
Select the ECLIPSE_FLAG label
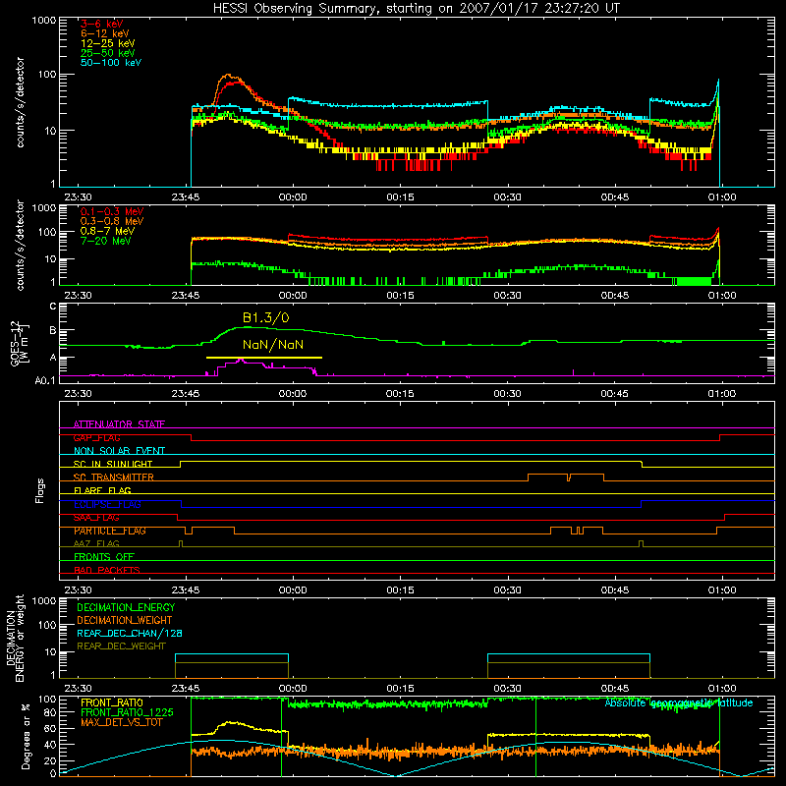pyautogui.click(x=107, y=504)
